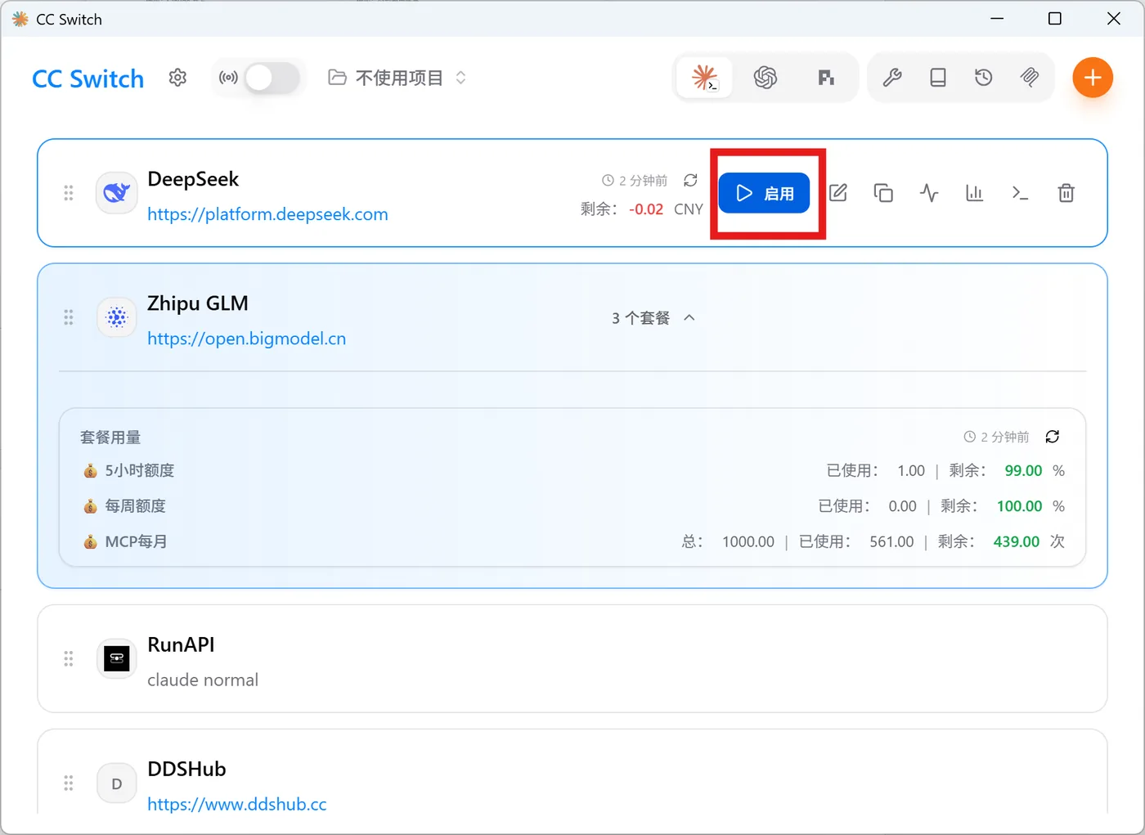Maximize the CC Switch window

point(1055,19)
